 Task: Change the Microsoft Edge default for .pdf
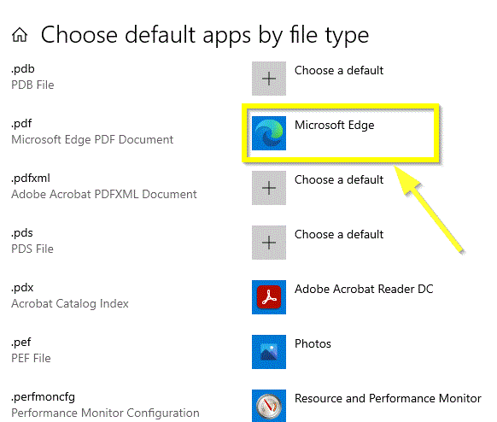coord(335,126)
